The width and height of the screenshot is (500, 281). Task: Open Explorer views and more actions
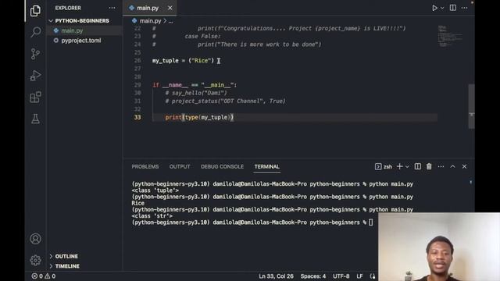[112, 8]
